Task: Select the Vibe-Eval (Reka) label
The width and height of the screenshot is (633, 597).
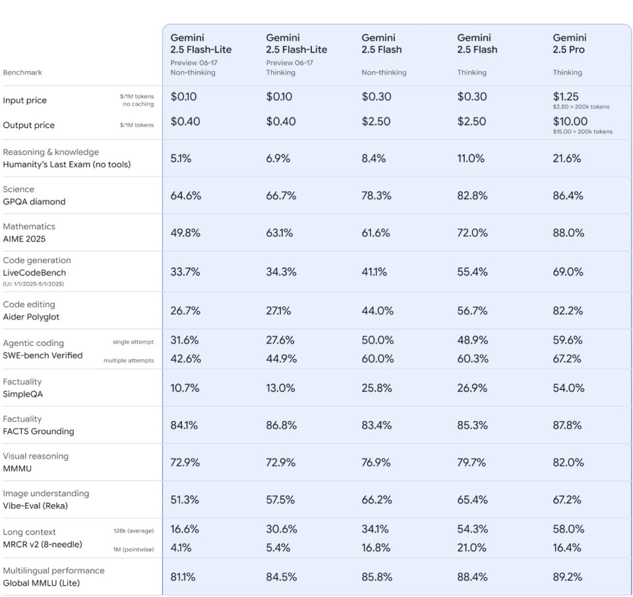Action: pos(35,506)
